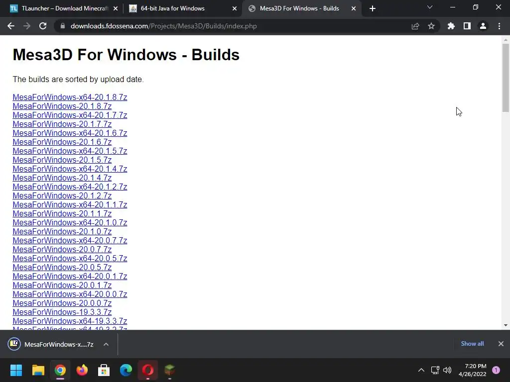Open the MesaForWindows-20.1.5.7z link

(x=62, y=160)
